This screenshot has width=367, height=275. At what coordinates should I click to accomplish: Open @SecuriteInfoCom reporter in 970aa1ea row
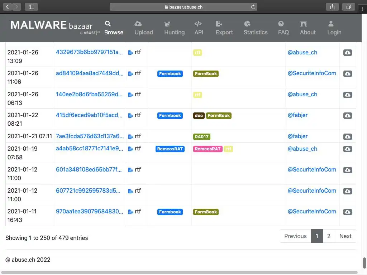pyautogui.click(x=312, y=211)
